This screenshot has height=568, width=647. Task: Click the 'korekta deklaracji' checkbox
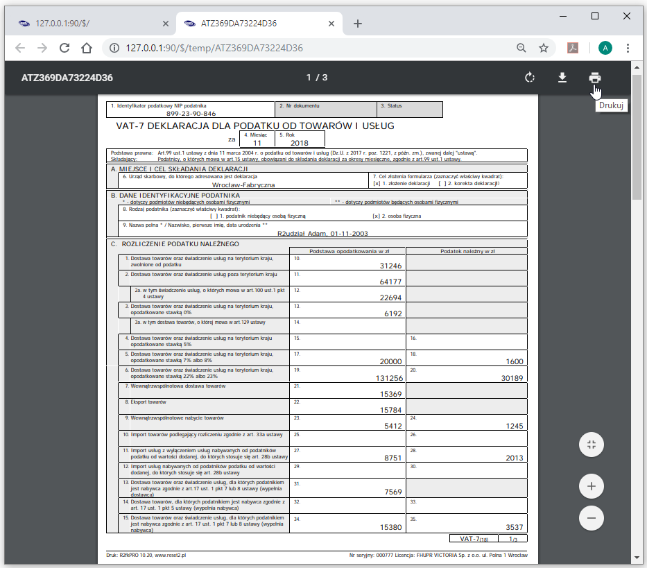[442, 183]
